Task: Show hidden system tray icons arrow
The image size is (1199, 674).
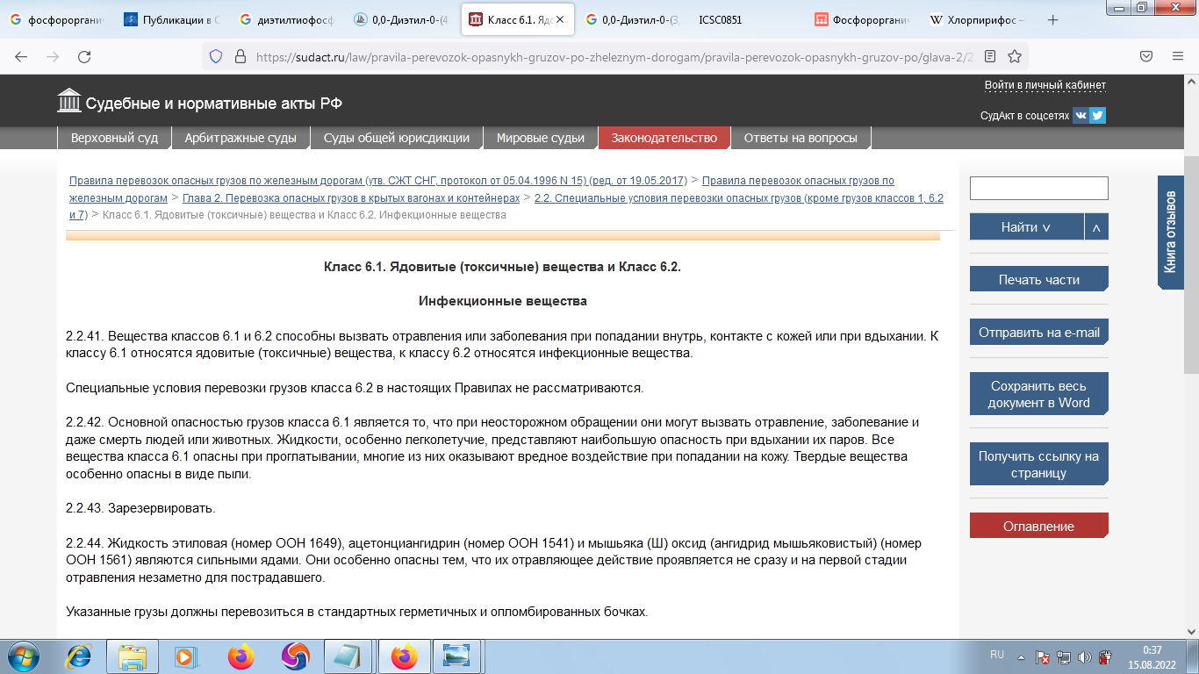Action: pyautogui.click(x=1020, y=656)
